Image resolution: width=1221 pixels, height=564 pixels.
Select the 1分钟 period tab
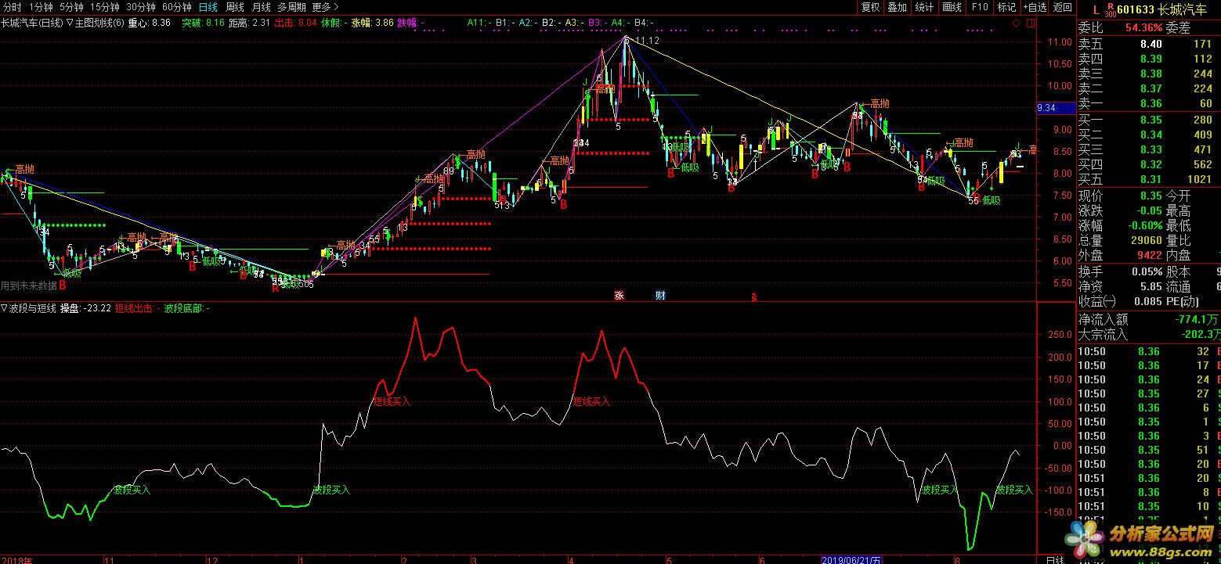tap(40, 7)
